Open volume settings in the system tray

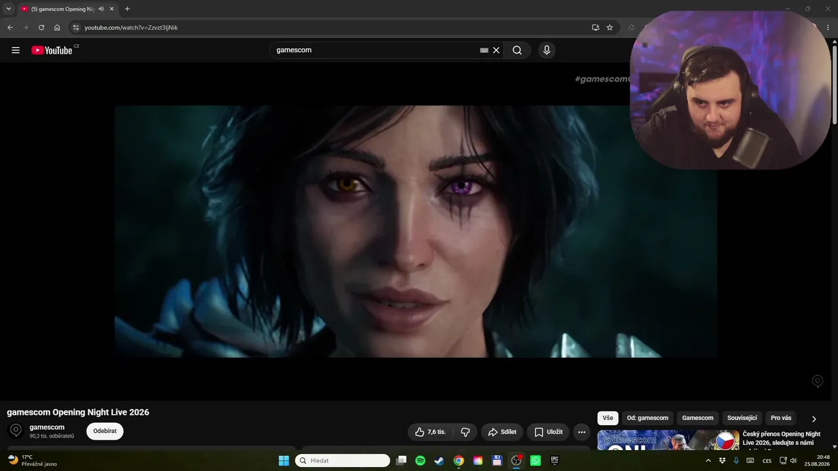click(793, 461)
